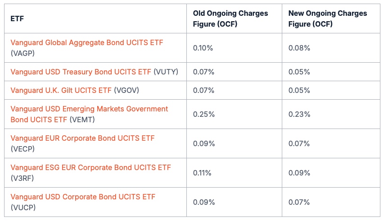Click the Vanguard U.K. Gilt UCITS ETF link
Viewport: 384px width, 221px height.
[61, 90]
